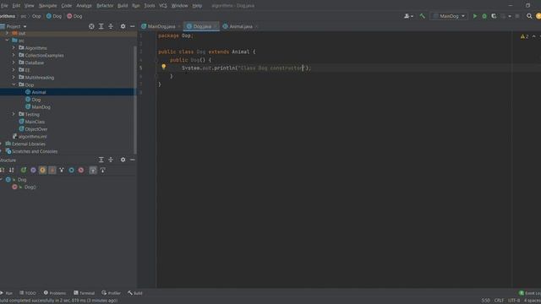Open the Project panel gear settings
The height and width of the screenshot is (304, 541).
click(x=123, y=26)
